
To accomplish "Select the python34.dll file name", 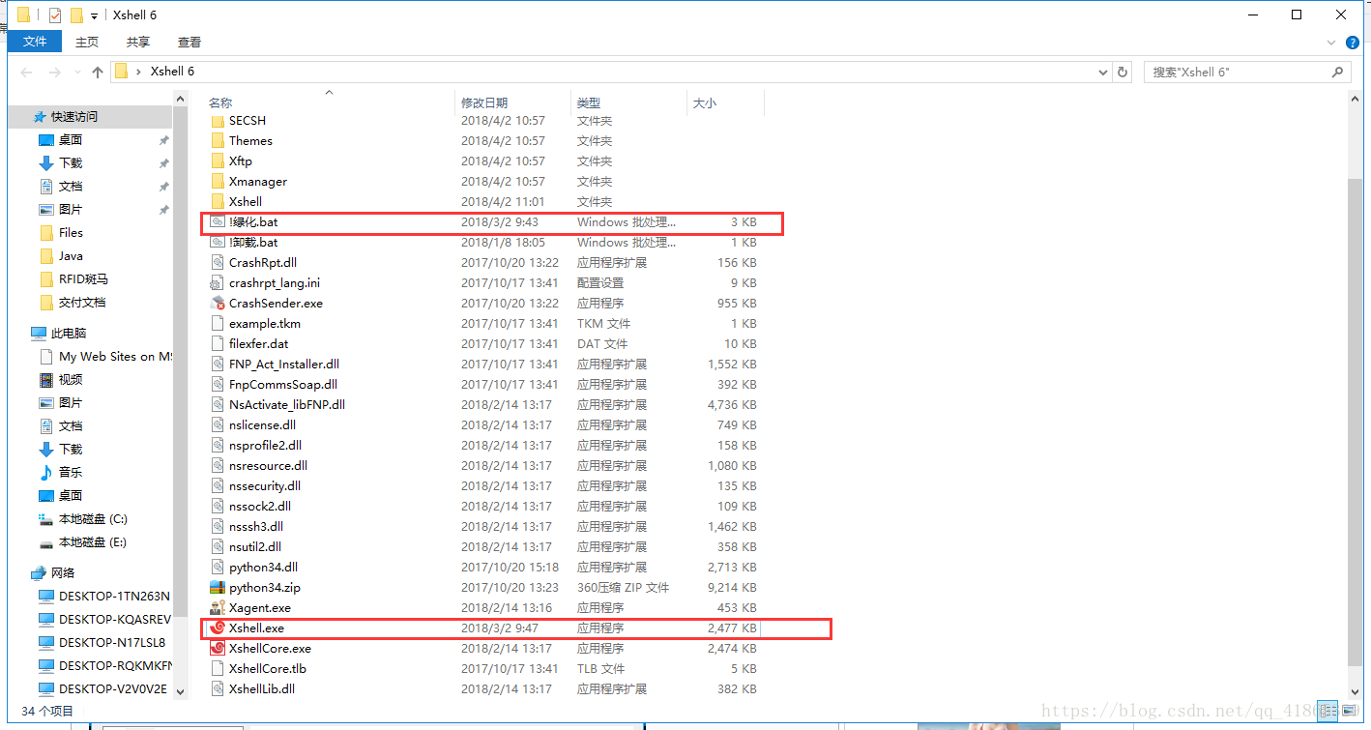I will coord(263,568).
